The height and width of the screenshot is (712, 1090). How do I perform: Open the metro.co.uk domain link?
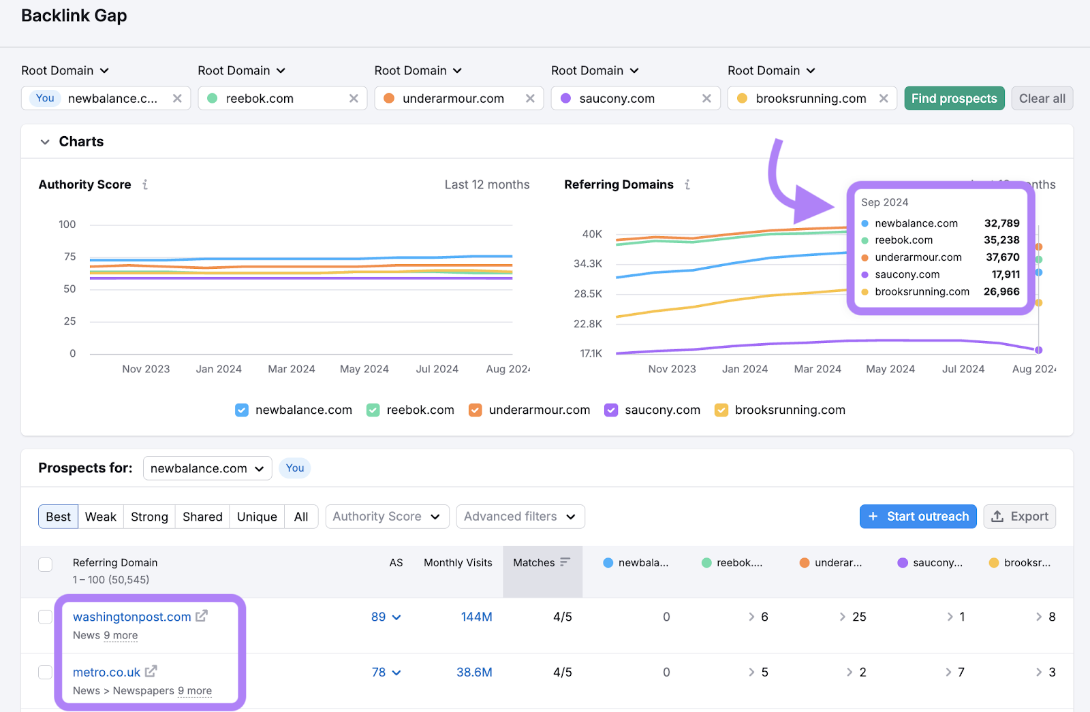pos(106,673)
